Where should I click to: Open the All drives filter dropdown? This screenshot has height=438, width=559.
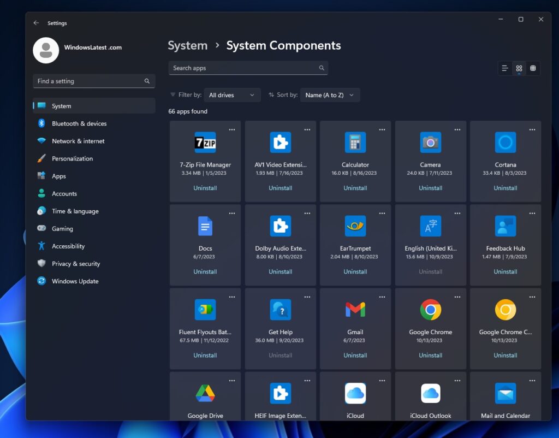click(232, 94)
